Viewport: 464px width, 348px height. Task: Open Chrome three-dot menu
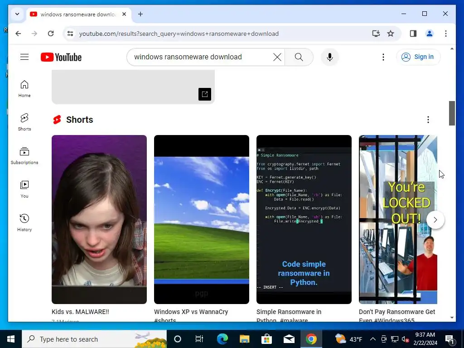point(446,34)
